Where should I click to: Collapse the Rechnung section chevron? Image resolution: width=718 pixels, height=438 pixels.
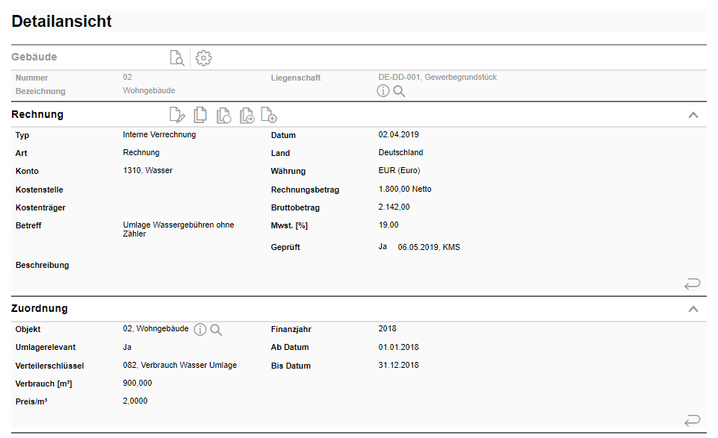point(693,115)
